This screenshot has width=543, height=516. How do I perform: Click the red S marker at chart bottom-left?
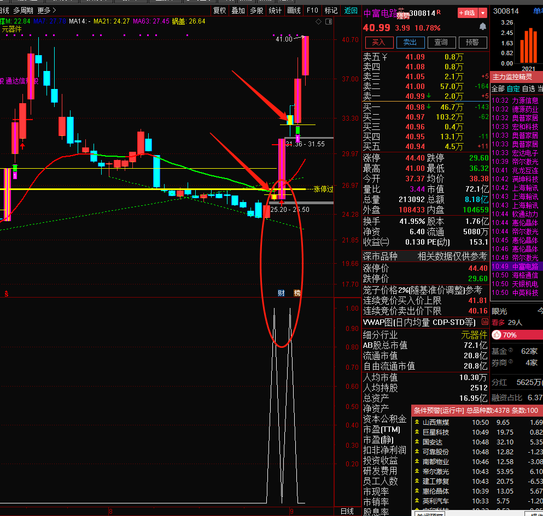point(6,294)
